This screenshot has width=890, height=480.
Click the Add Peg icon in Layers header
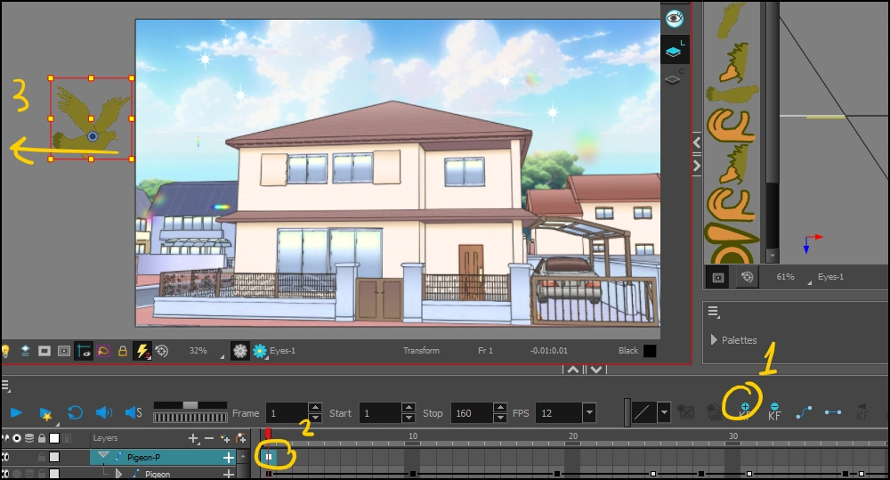241,438
